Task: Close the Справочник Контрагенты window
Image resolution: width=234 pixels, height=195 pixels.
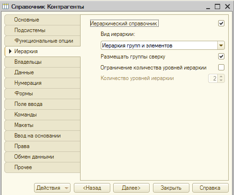Action: pyautogui.click(x=227, y=7)
